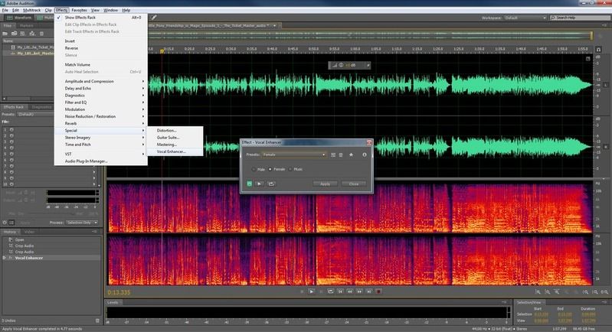This screenshot has width=612, height=332.
Task: Toggle the power button of effect slot 3
Action: (x=11, y=142)
